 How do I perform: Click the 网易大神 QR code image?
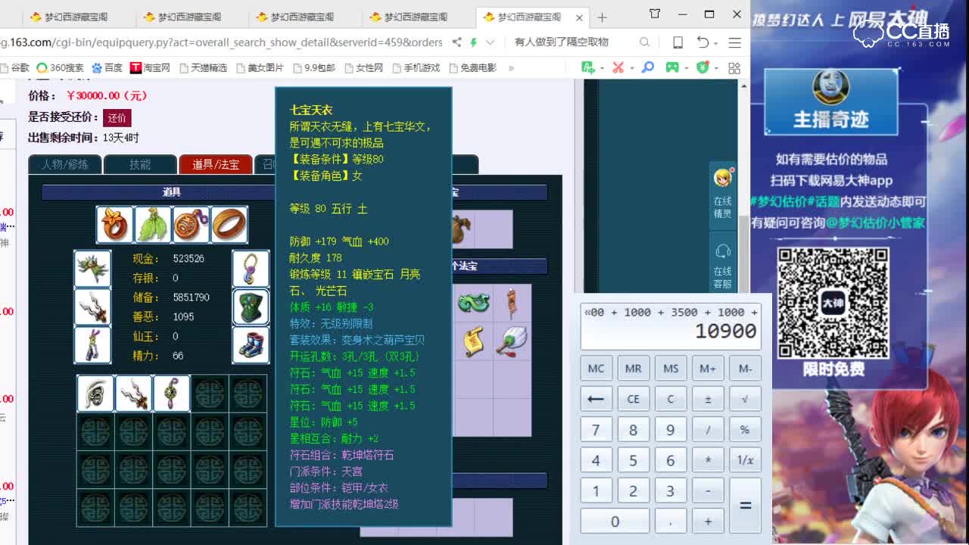pos(833,304)
